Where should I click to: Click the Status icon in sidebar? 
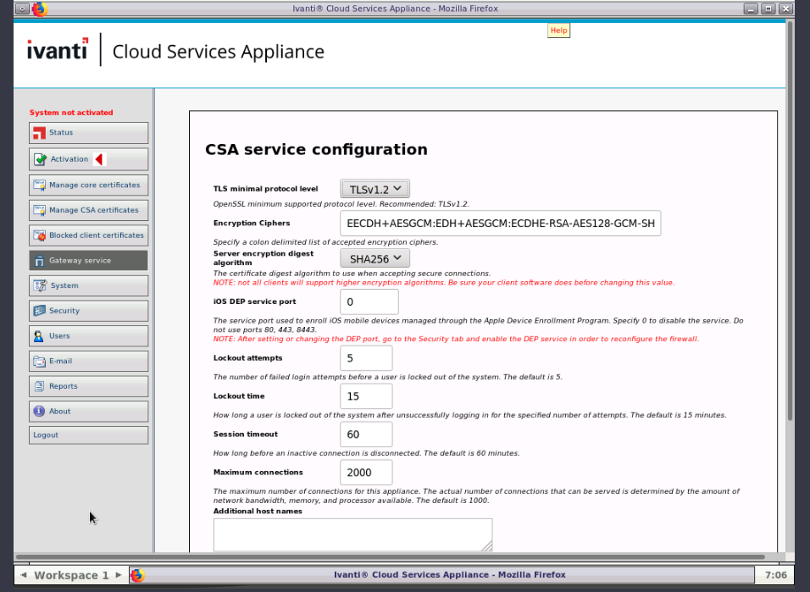39,133
